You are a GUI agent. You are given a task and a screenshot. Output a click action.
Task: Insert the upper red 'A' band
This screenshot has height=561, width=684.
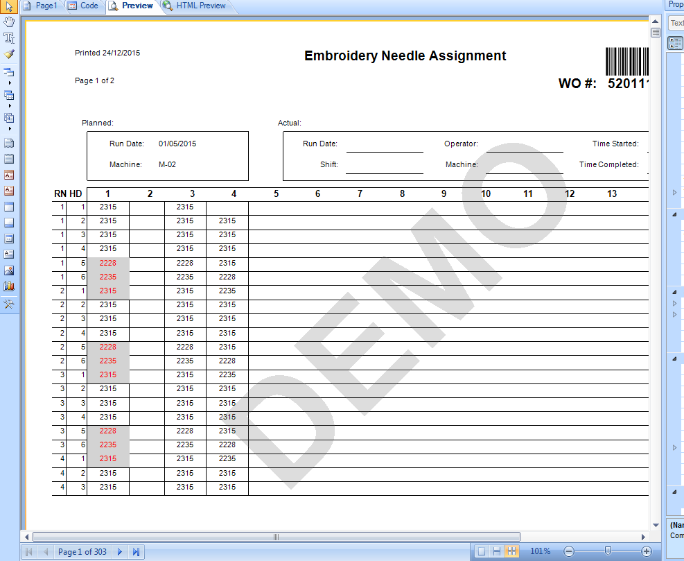pos(9,175)
